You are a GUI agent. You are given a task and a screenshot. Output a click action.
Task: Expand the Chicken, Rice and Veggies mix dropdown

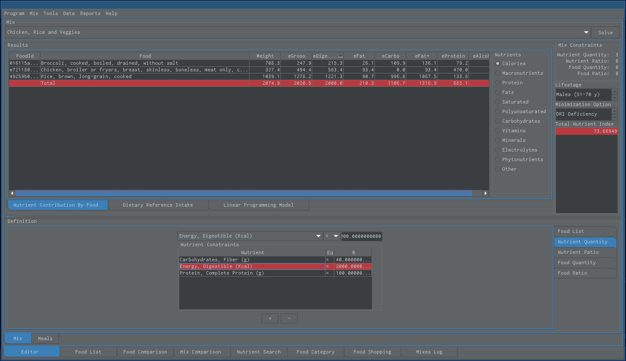[586, 32]
